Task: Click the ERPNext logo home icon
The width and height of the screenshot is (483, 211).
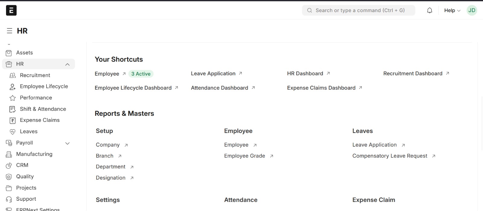Action: (x=11, y=10)
